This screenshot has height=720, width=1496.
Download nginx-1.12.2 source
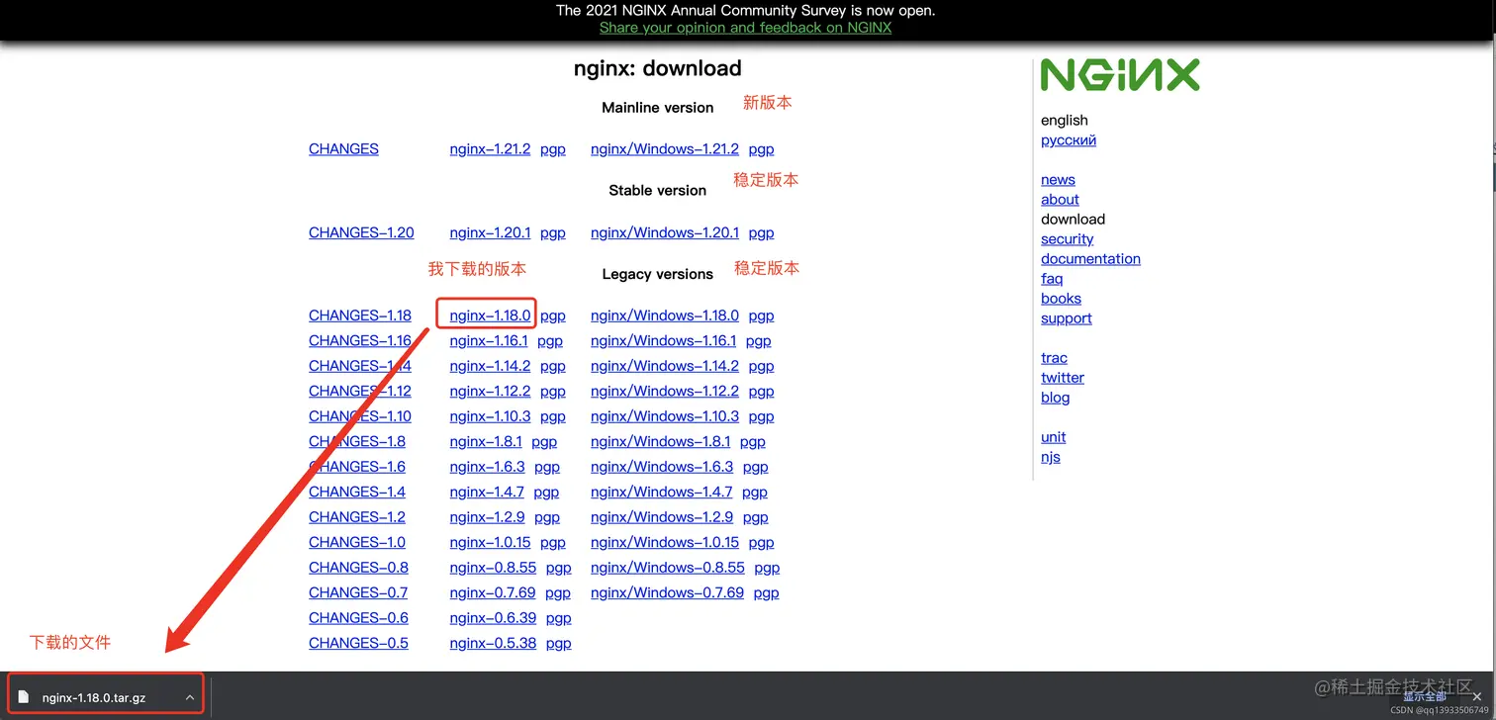pyautogui.click(x=490, y=392)
